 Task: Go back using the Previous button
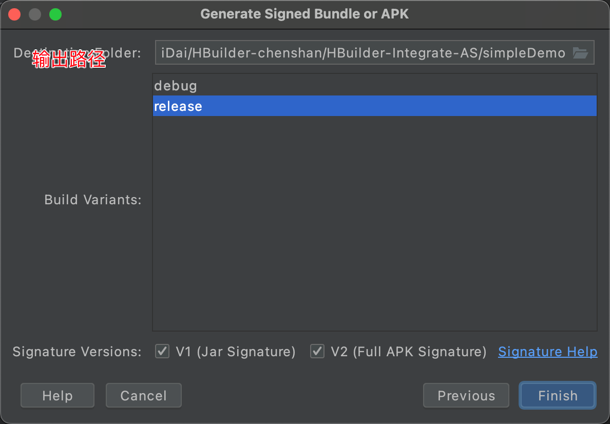[x=466, y=395]
